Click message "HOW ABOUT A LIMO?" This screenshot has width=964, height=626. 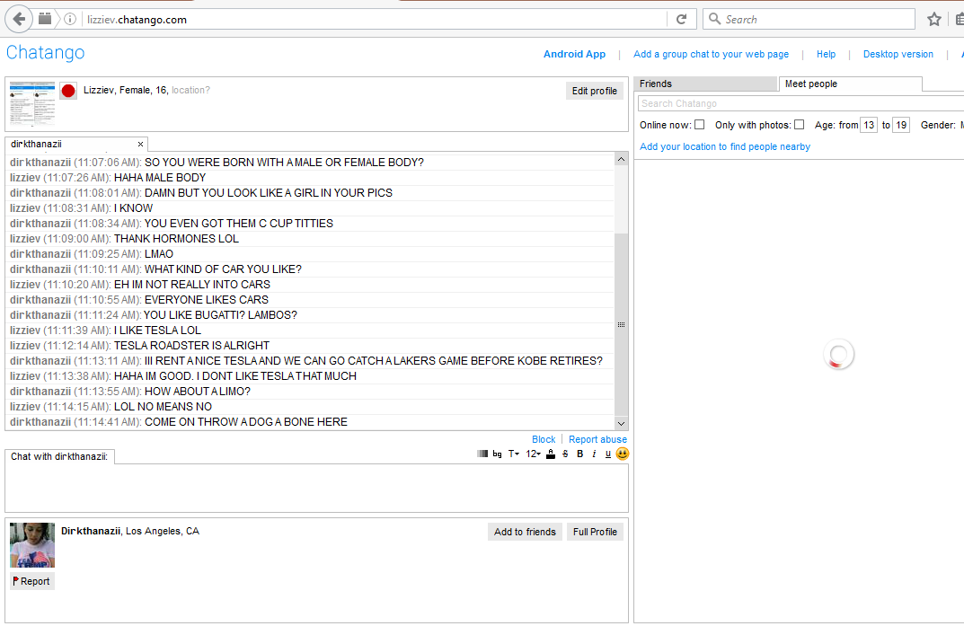(198, 392)
